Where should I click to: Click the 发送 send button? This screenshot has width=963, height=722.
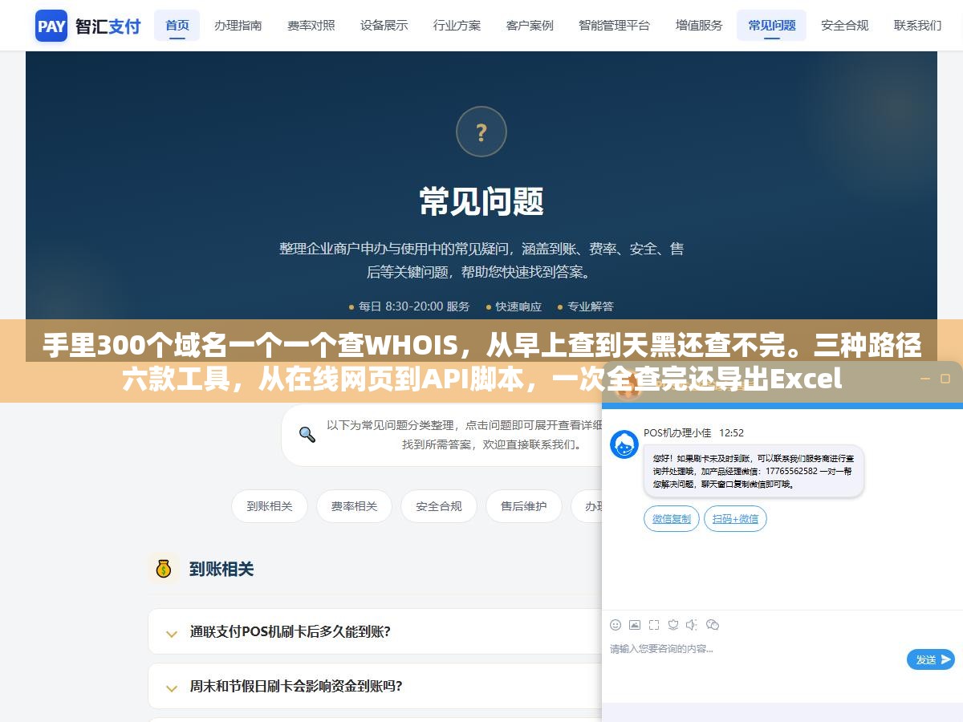point(931,659)
